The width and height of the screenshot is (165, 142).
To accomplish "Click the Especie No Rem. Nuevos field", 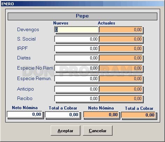I will coord(77,68).
